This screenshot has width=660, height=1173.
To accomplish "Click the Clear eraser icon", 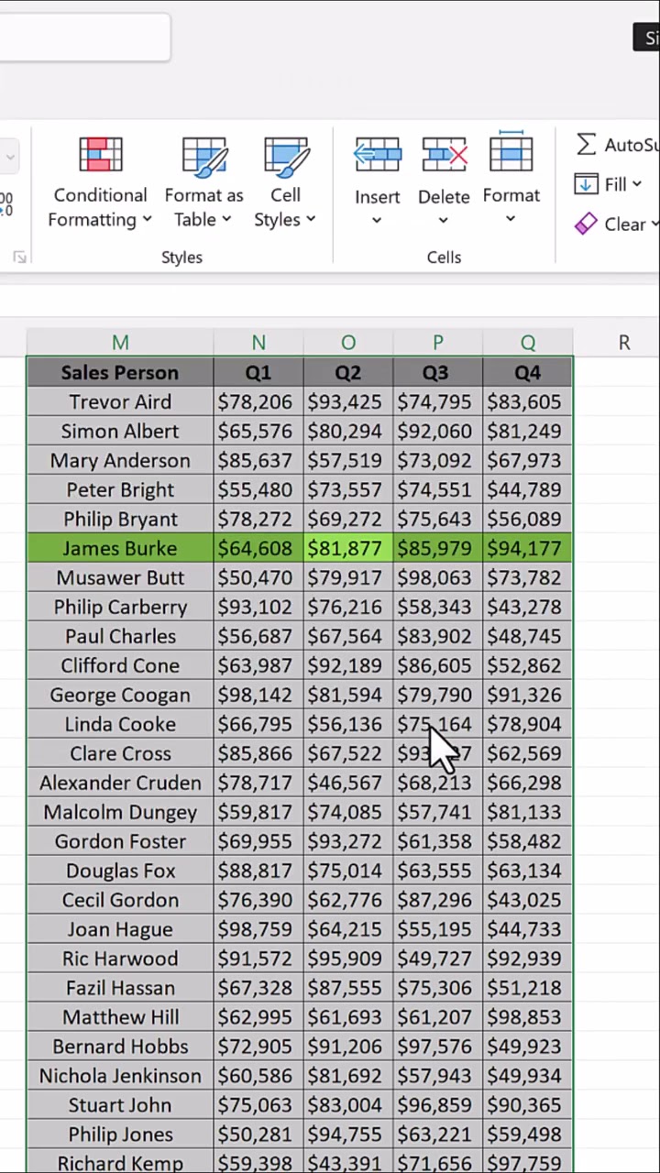I will 586,225.
